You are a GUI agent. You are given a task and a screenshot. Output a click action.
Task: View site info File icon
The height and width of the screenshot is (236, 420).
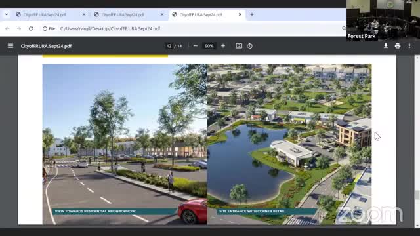click(x=49, y=28)
